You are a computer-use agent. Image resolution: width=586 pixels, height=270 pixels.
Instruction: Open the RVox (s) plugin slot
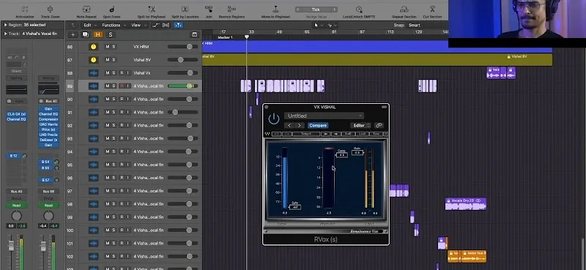48,130
